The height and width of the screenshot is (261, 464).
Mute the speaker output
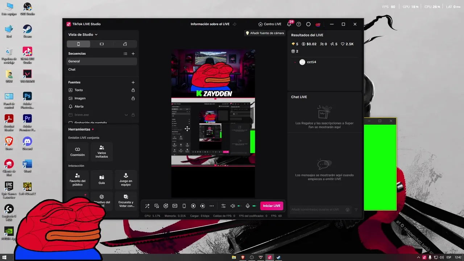233,206
